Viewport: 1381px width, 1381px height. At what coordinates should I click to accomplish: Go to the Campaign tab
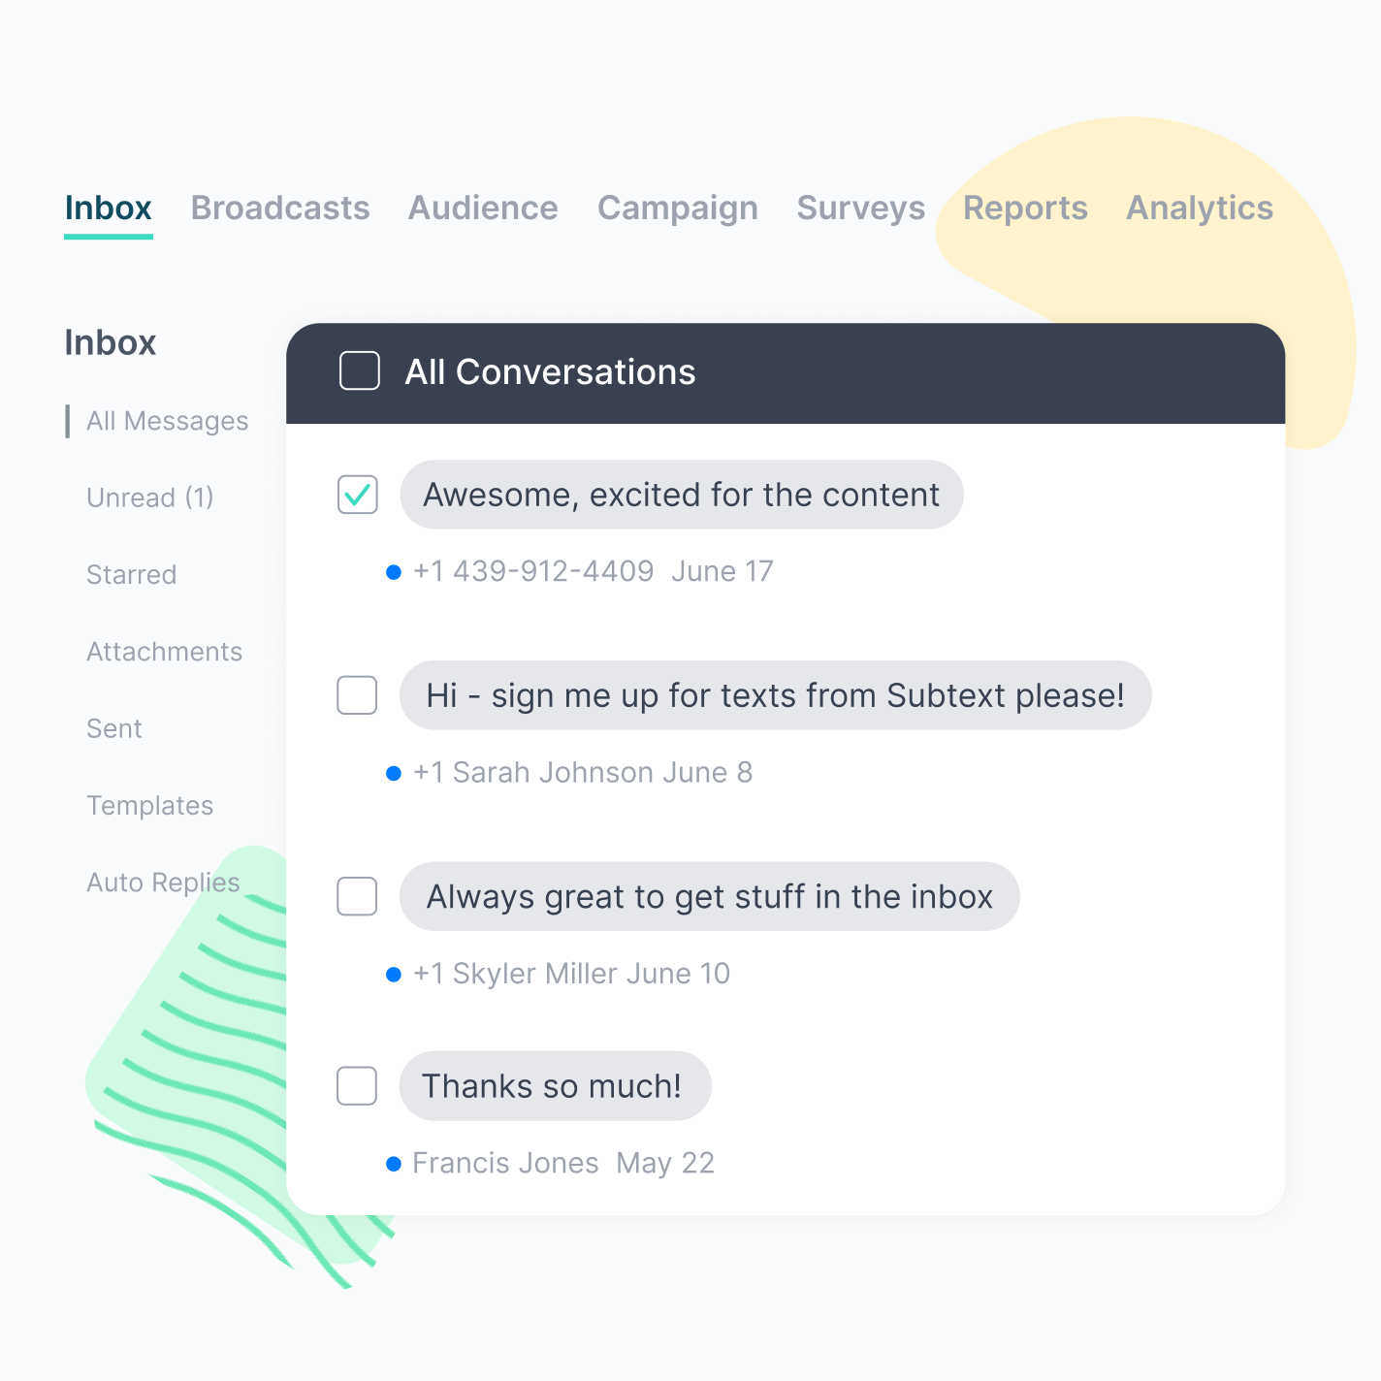point(677,208)
